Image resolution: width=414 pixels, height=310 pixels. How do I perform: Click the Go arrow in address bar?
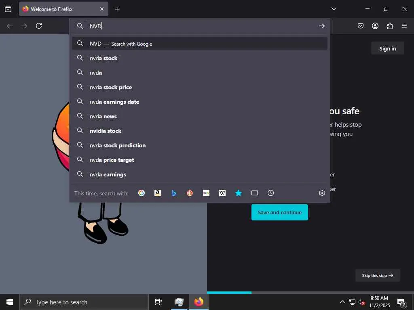click(x=321, y=26)
